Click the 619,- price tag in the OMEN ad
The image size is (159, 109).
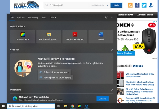[139, 47]
